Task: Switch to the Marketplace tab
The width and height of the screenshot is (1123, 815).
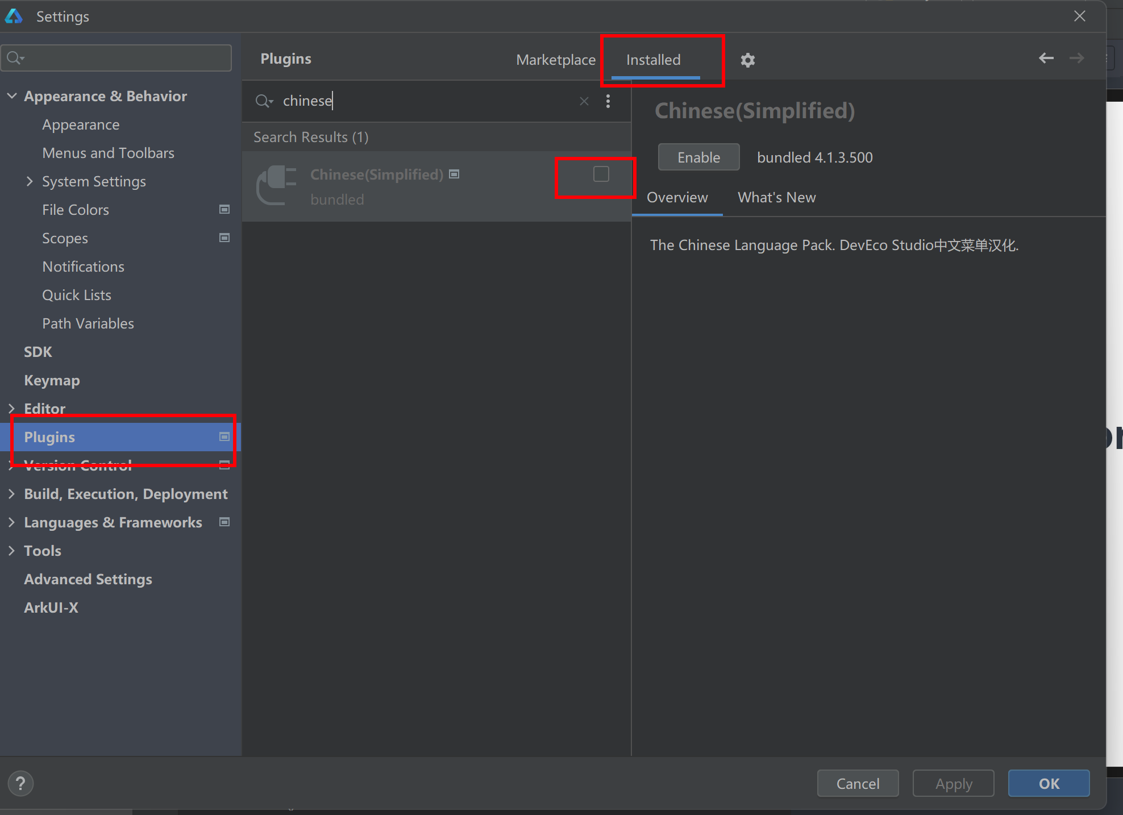Action: (x=555, y=60)
